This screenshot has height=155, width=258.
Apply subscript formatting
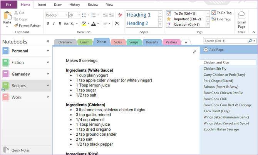(72, 24)
